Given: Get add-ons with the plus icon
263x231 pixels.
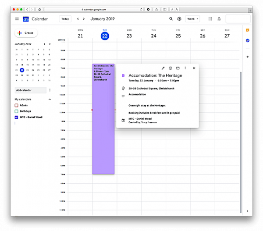Looking at the screenshot, I should tap(248, 57).
